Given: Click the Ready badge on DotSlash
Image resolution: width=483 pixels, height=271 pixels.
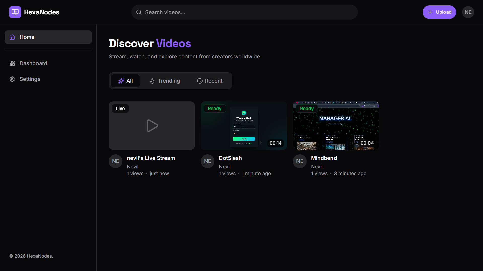Looking at the screenshot, I should pos(215,109).
